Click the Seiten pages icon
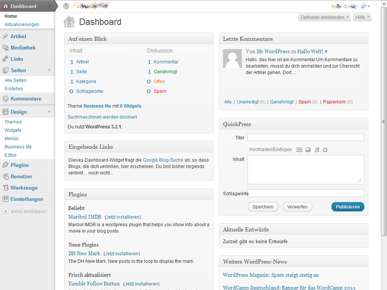This screenshot has height=290, width=387. [x=5, y=70]
